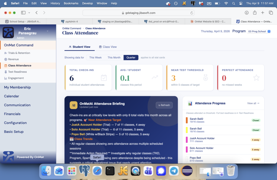Viewport: 277px width, 180px height.
Task: Click View all attendance progress link
Action: click(253, 103)
